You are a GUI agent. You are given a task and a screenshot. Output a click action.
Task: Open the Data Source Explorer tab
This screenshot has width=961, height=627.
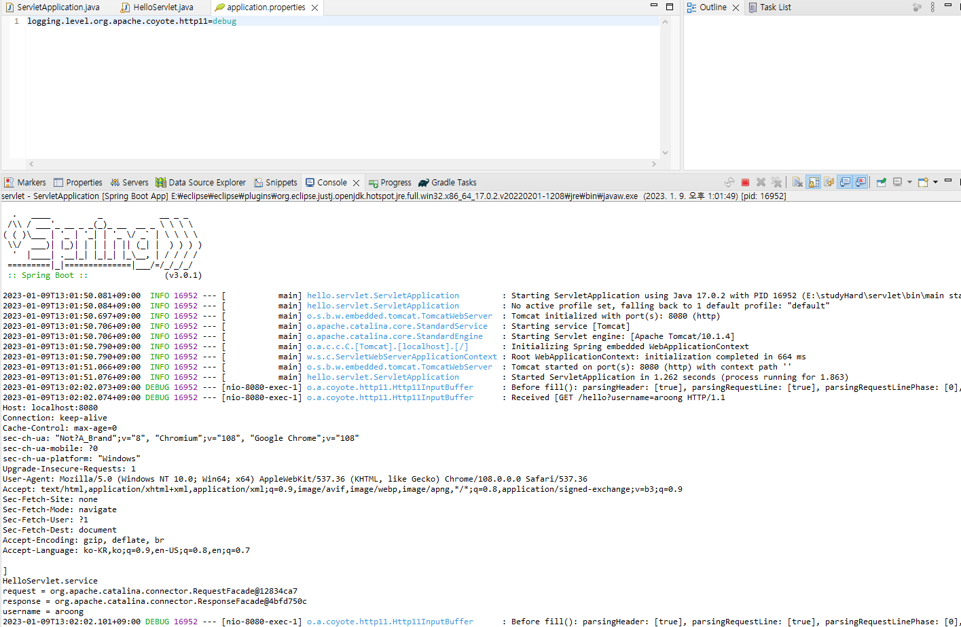coord(200,183)
